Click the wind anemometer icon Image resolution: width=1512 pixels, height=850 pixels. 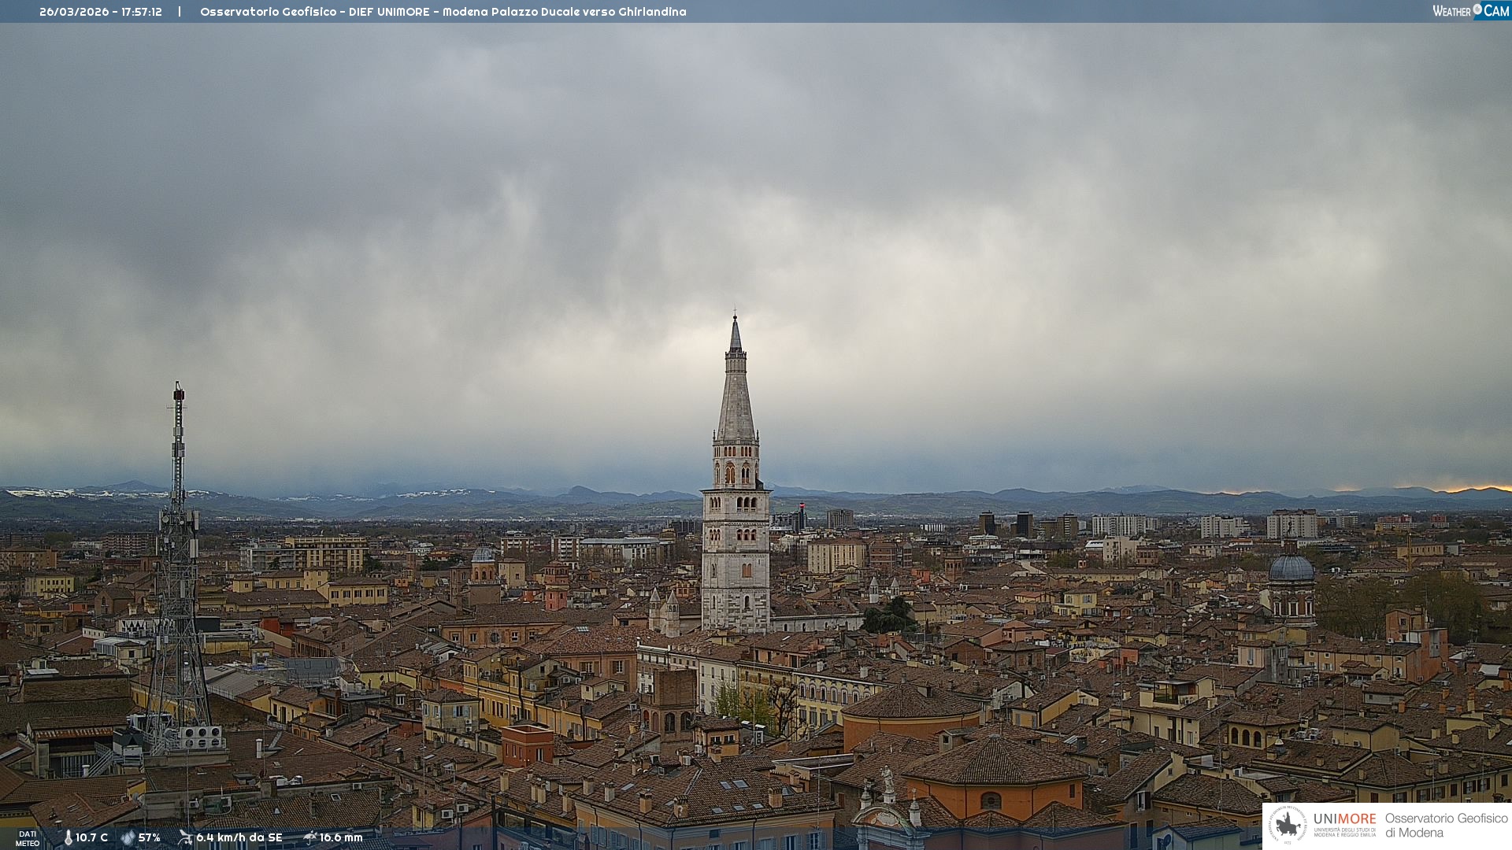point(185,837)
